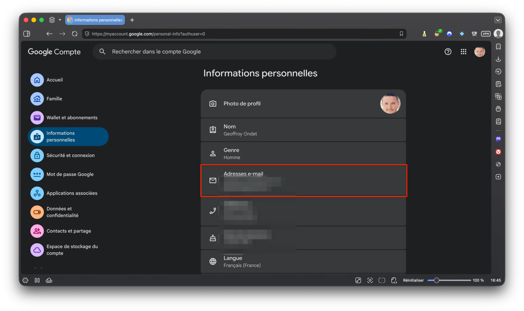Select Informations personnelles in sidebar

(x=68, y=137)
